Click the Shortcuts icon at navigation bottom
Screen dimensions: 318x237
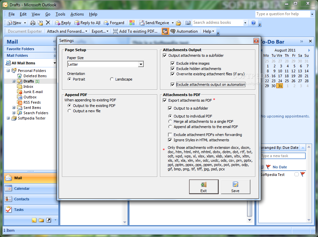click(49, 220)
